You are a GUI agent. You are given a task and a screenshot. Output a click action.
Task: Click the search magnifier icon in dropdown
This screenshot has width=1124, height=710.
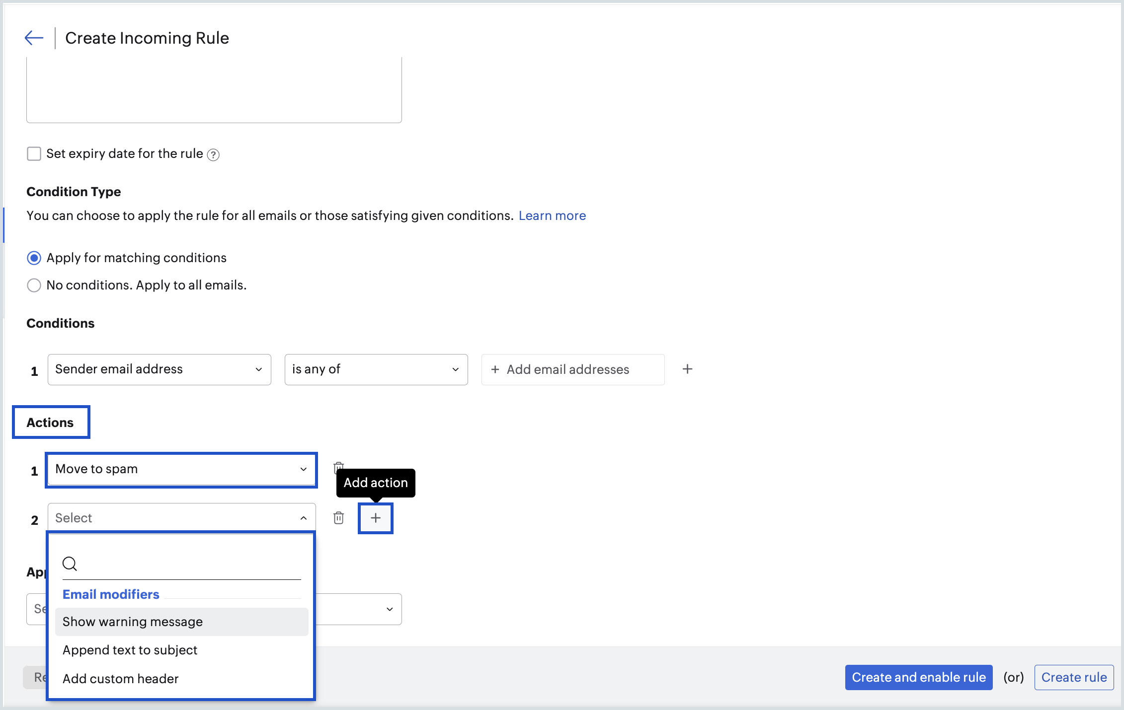pos(70,564)
